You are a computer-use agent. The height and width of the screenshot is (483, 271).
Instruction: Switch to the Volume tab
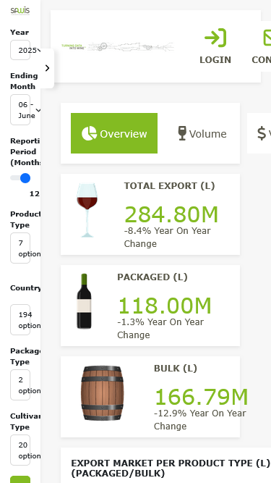coord(202,133)
